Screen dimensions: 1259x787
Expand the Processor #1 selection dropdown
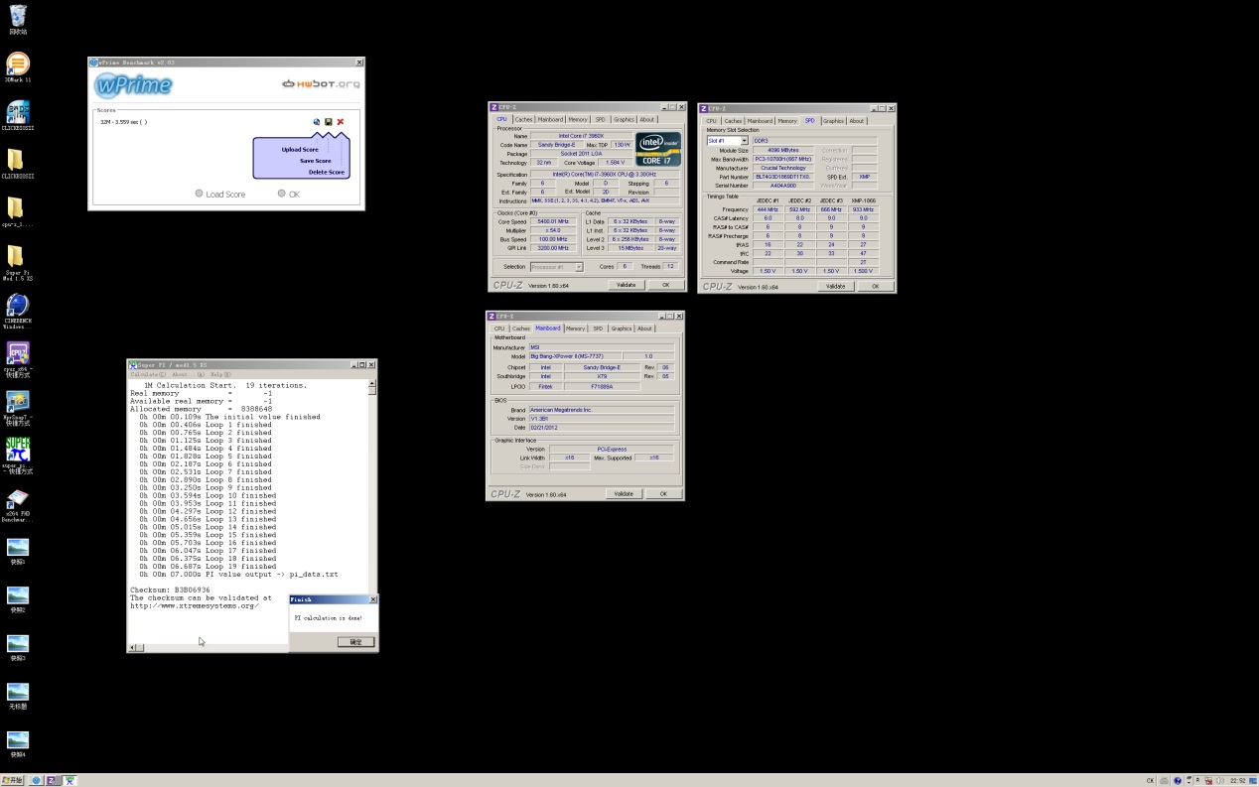tap(579, 267)
